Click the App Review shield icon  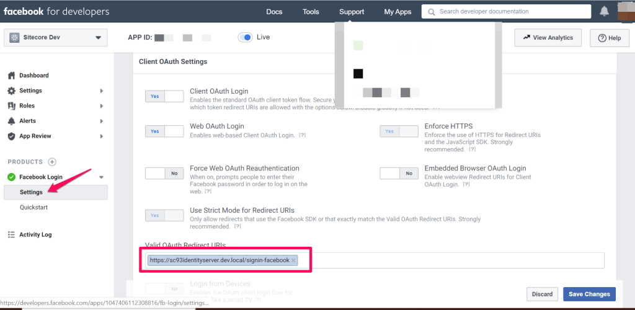pos(11,136)
